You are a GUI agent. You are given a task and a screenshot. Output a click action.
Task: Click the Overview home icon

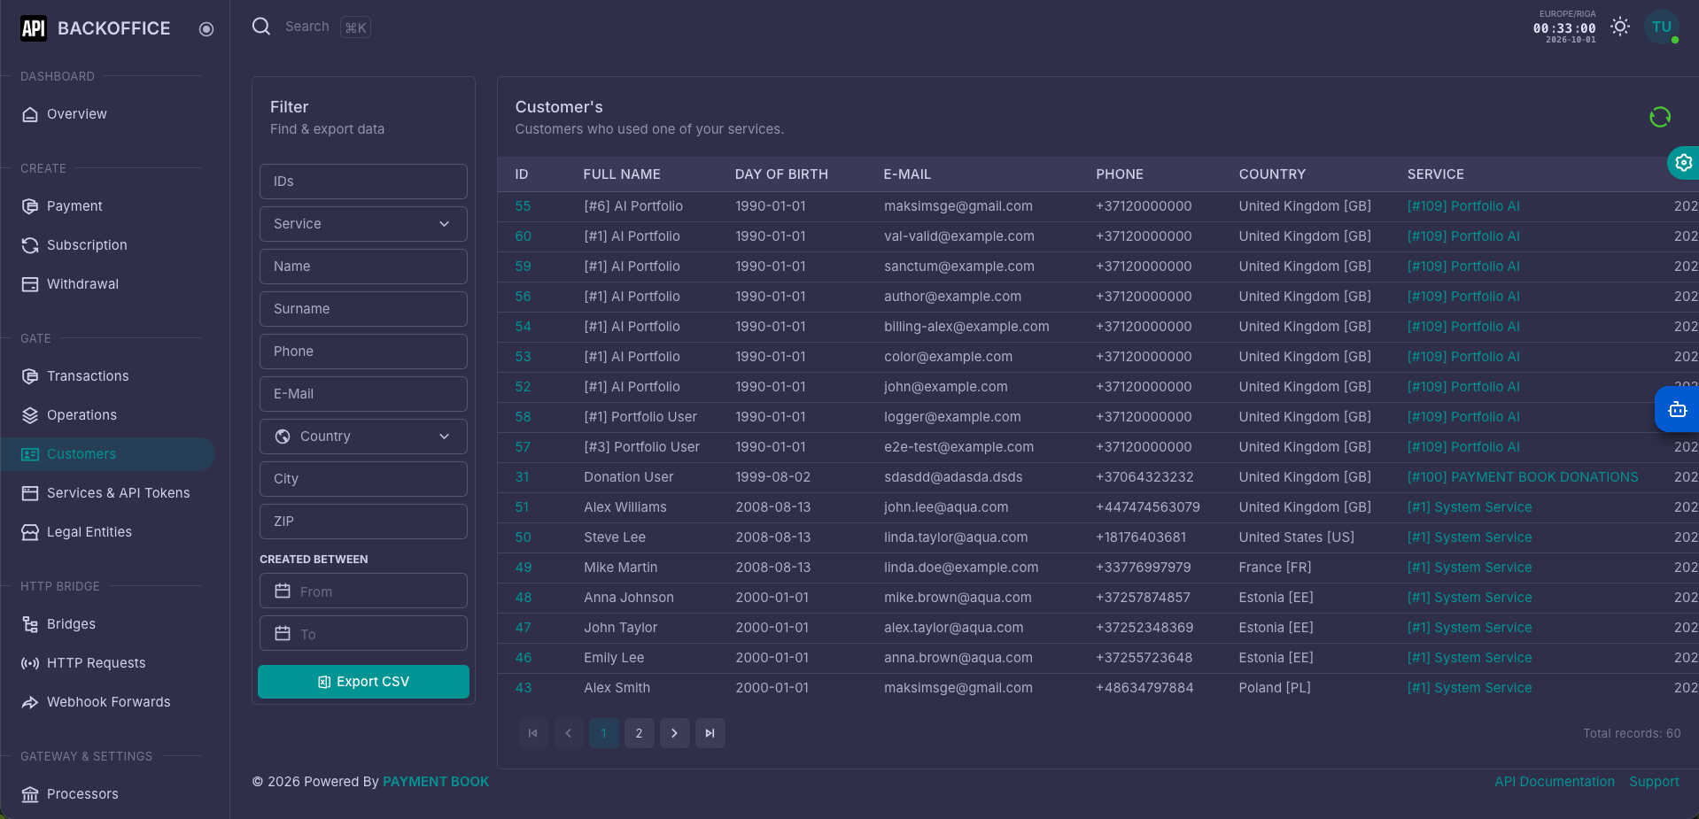(x=30, y=114)
